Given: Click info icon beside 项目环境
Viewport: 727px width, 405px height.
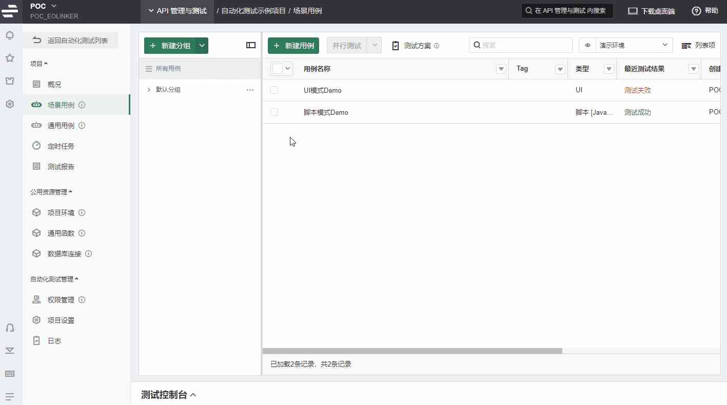Looking at the screenshot, I should coord(82,213).
